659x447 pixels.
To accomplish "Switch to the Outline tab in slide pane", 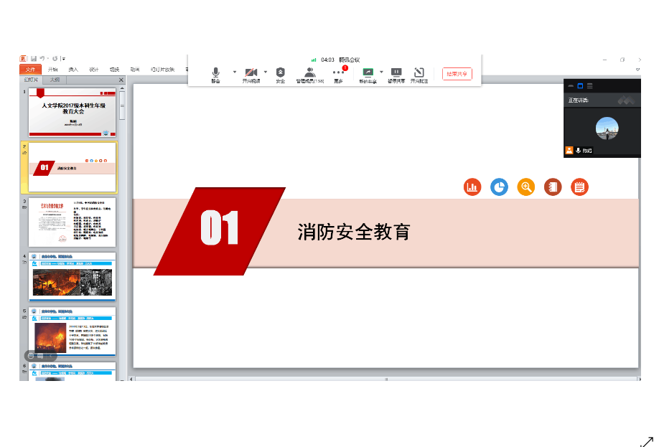I will click(55, 80).
